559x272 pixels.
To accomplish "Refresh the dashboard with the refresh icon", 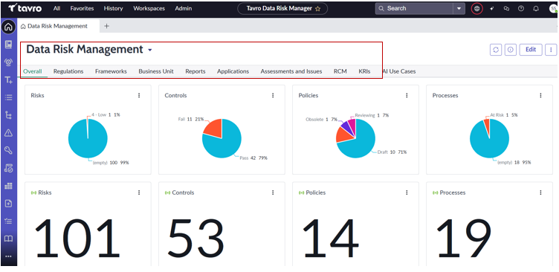I will (496, 50).
